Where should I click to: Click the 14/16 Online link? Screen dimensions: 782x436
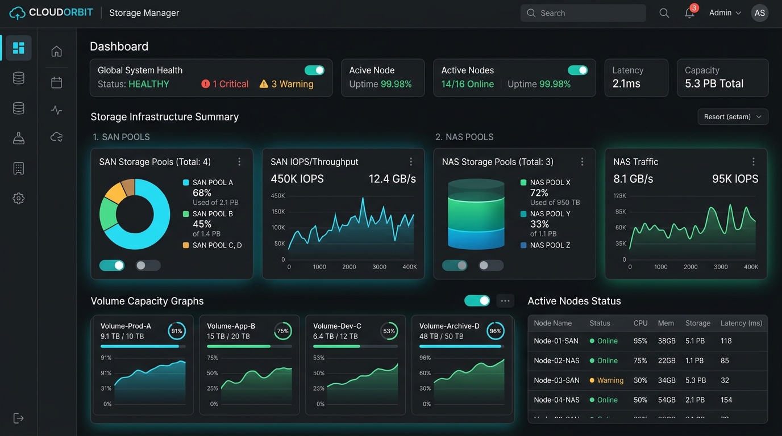(x=468, y=84)
